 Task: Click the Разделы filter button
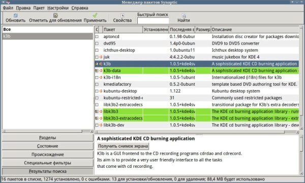pos(48,137)
